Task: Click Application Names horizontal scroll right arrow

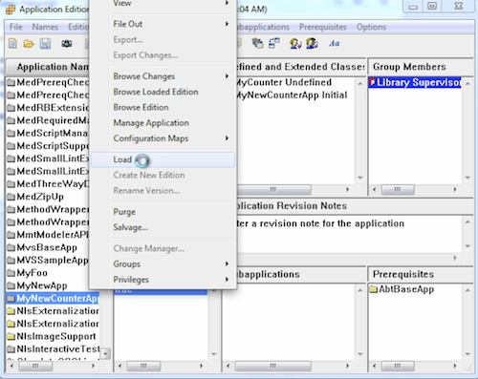Action: coord(93,366)
